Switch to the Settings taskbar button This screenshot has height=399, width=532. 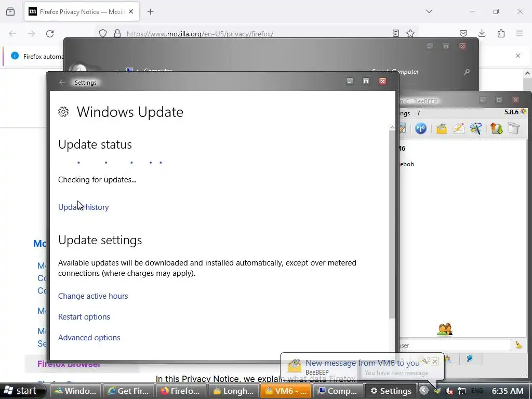click(x=391, y=391)
